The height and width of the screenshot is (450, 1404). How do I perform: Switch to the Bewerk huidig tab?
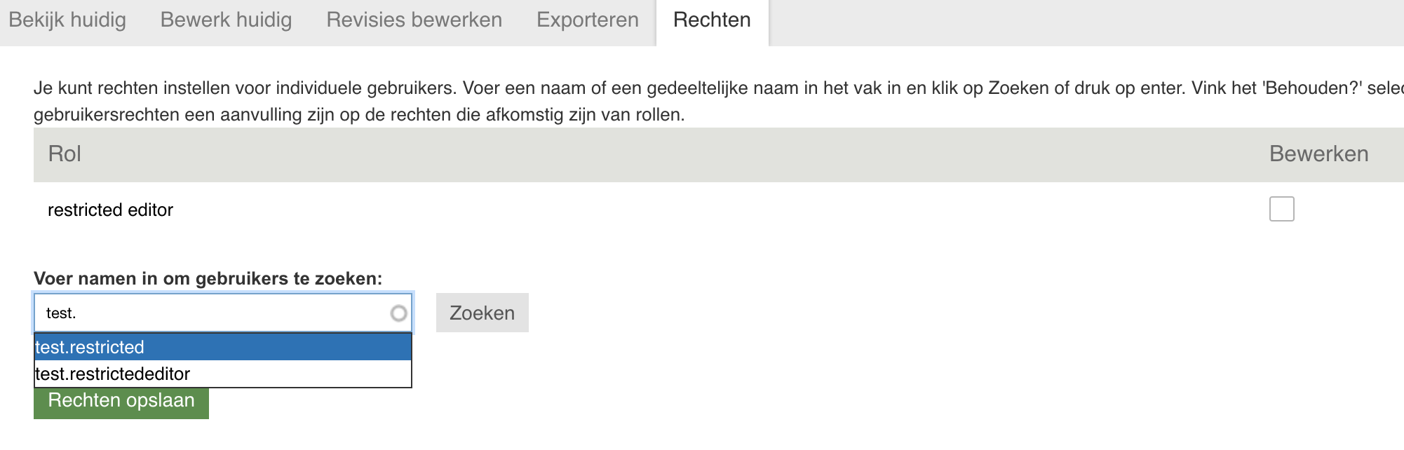click(226, 20)
